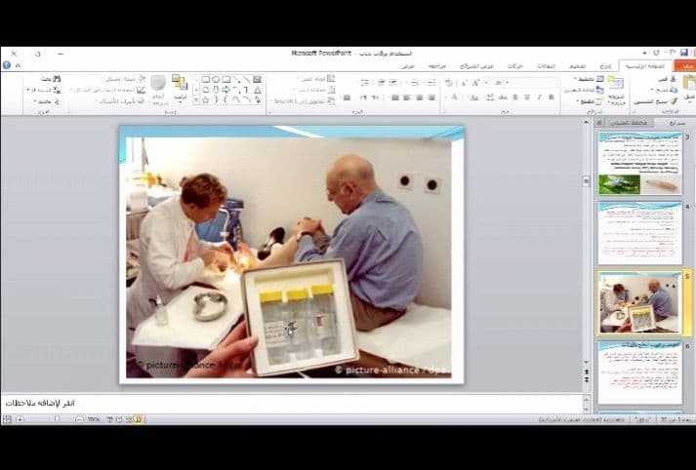
Task: Click the Quick Styles icon
Action: 157,85
